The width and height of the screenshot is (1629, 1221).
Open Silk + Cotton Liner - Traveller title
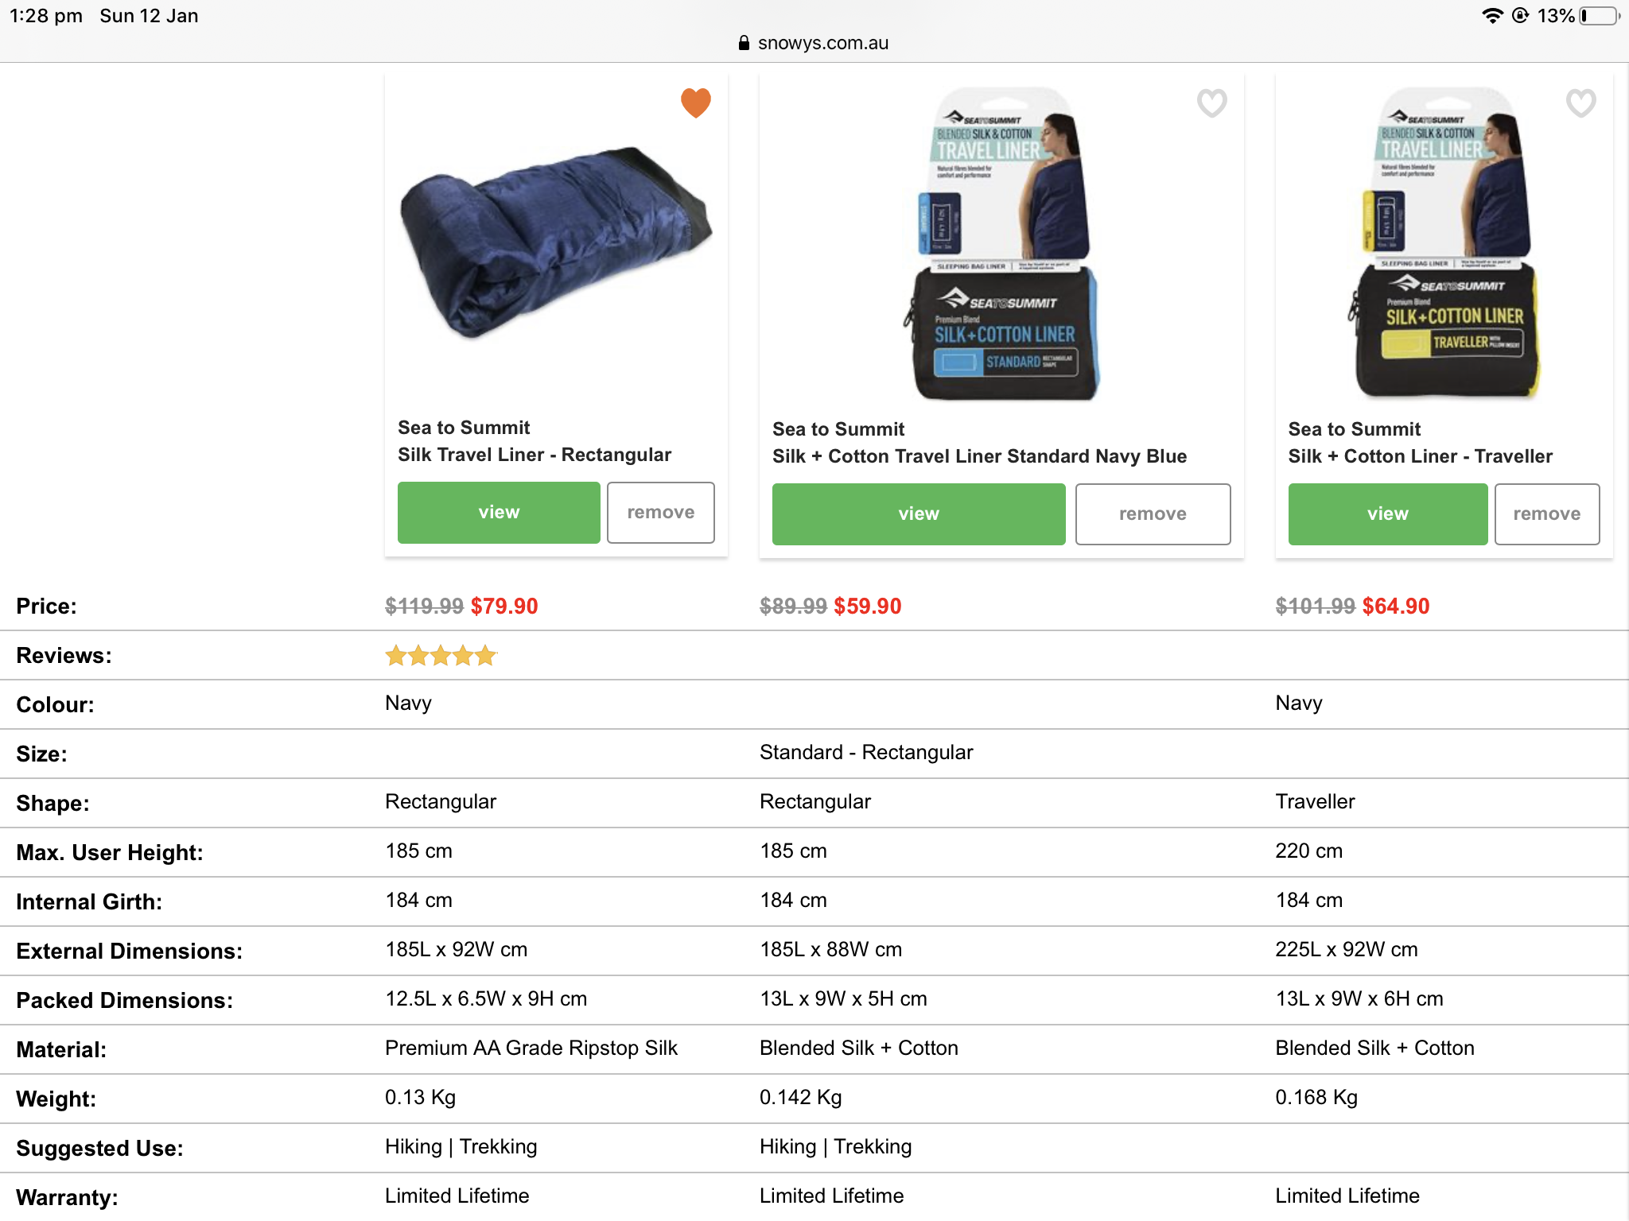point(1420,456)
